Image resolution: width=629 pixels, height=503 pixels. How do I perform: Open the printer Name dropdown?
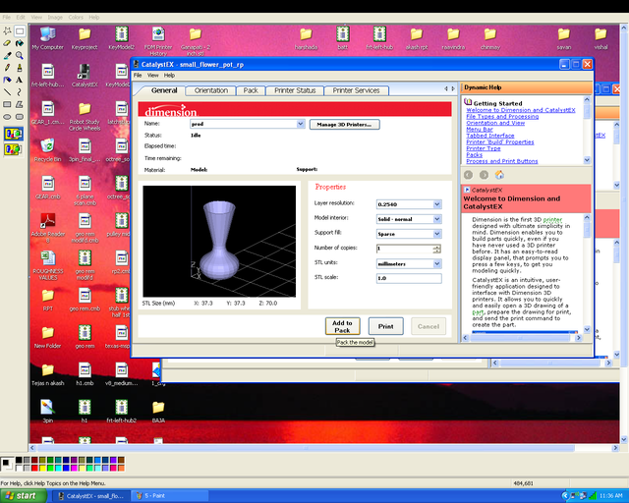(301, 124)
